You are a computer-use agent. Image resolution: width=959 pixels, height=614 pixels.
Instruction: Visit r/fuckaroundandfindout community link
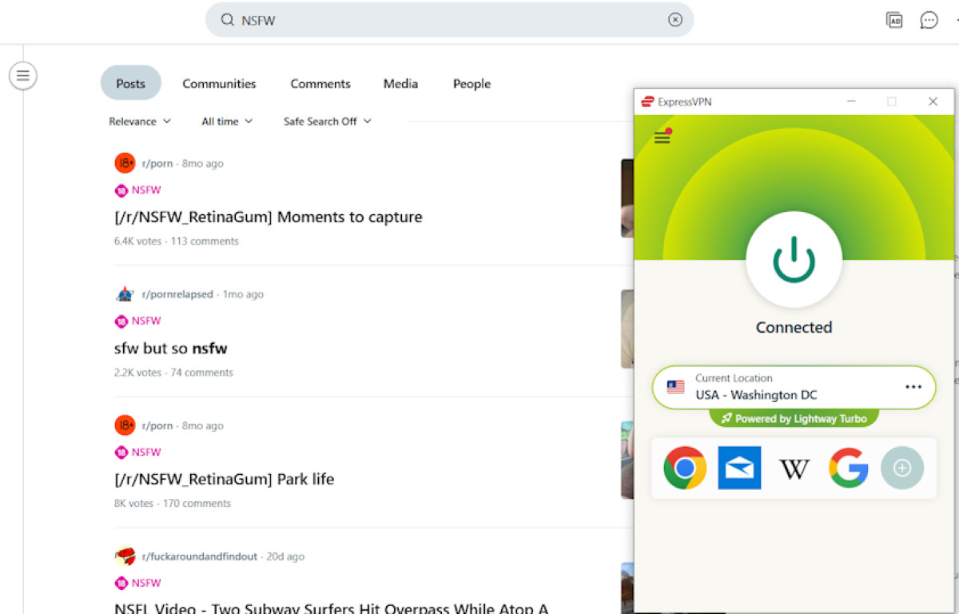pyautogui.click(x=200, y=556)
